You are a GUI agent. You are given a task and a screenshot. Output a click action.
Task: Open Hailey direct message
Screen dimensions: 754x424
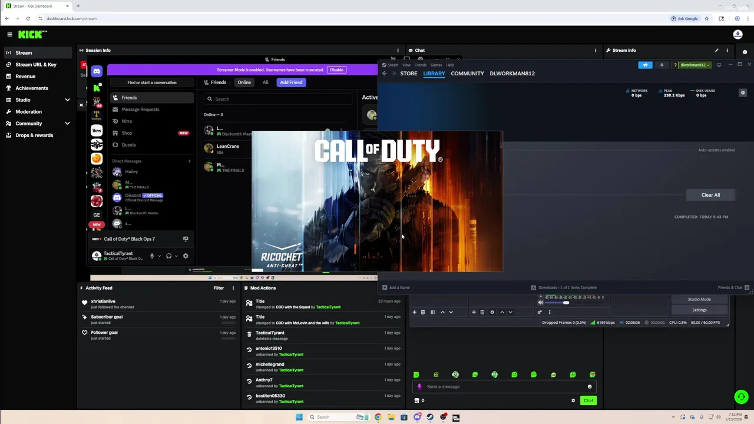[x=151, y=172]
